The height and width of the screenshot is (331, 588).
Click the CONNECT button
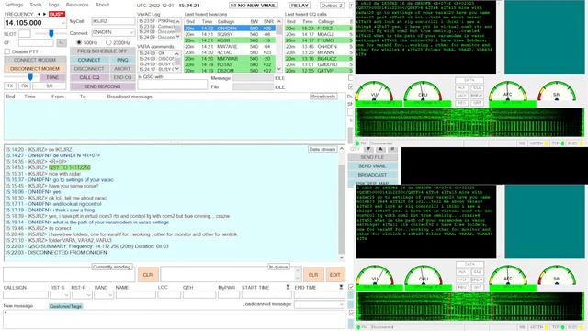89,60
